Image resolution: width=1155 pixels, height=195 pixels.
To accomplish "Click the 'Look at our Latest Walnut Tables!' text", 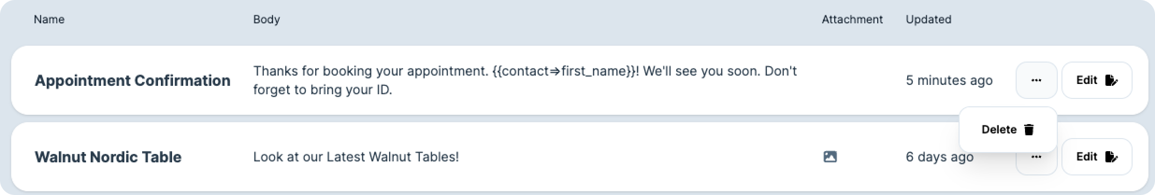I will 356,157.
